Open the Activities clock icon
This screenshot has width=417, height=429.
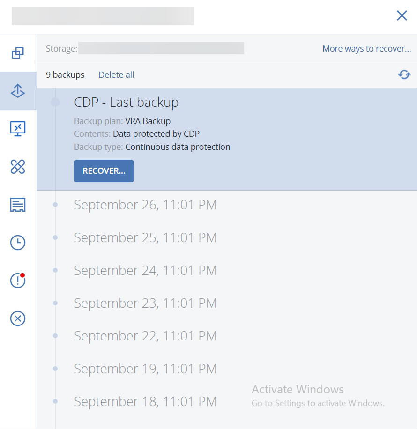(x=18, y=243)
